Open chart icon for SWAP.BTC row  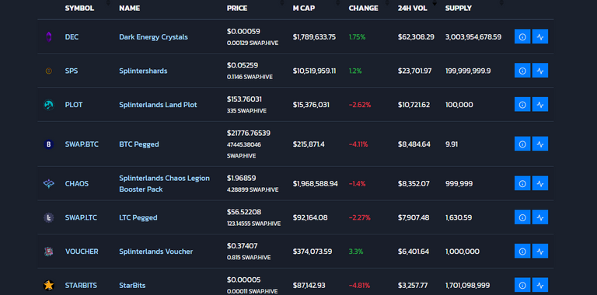(540, 144)
